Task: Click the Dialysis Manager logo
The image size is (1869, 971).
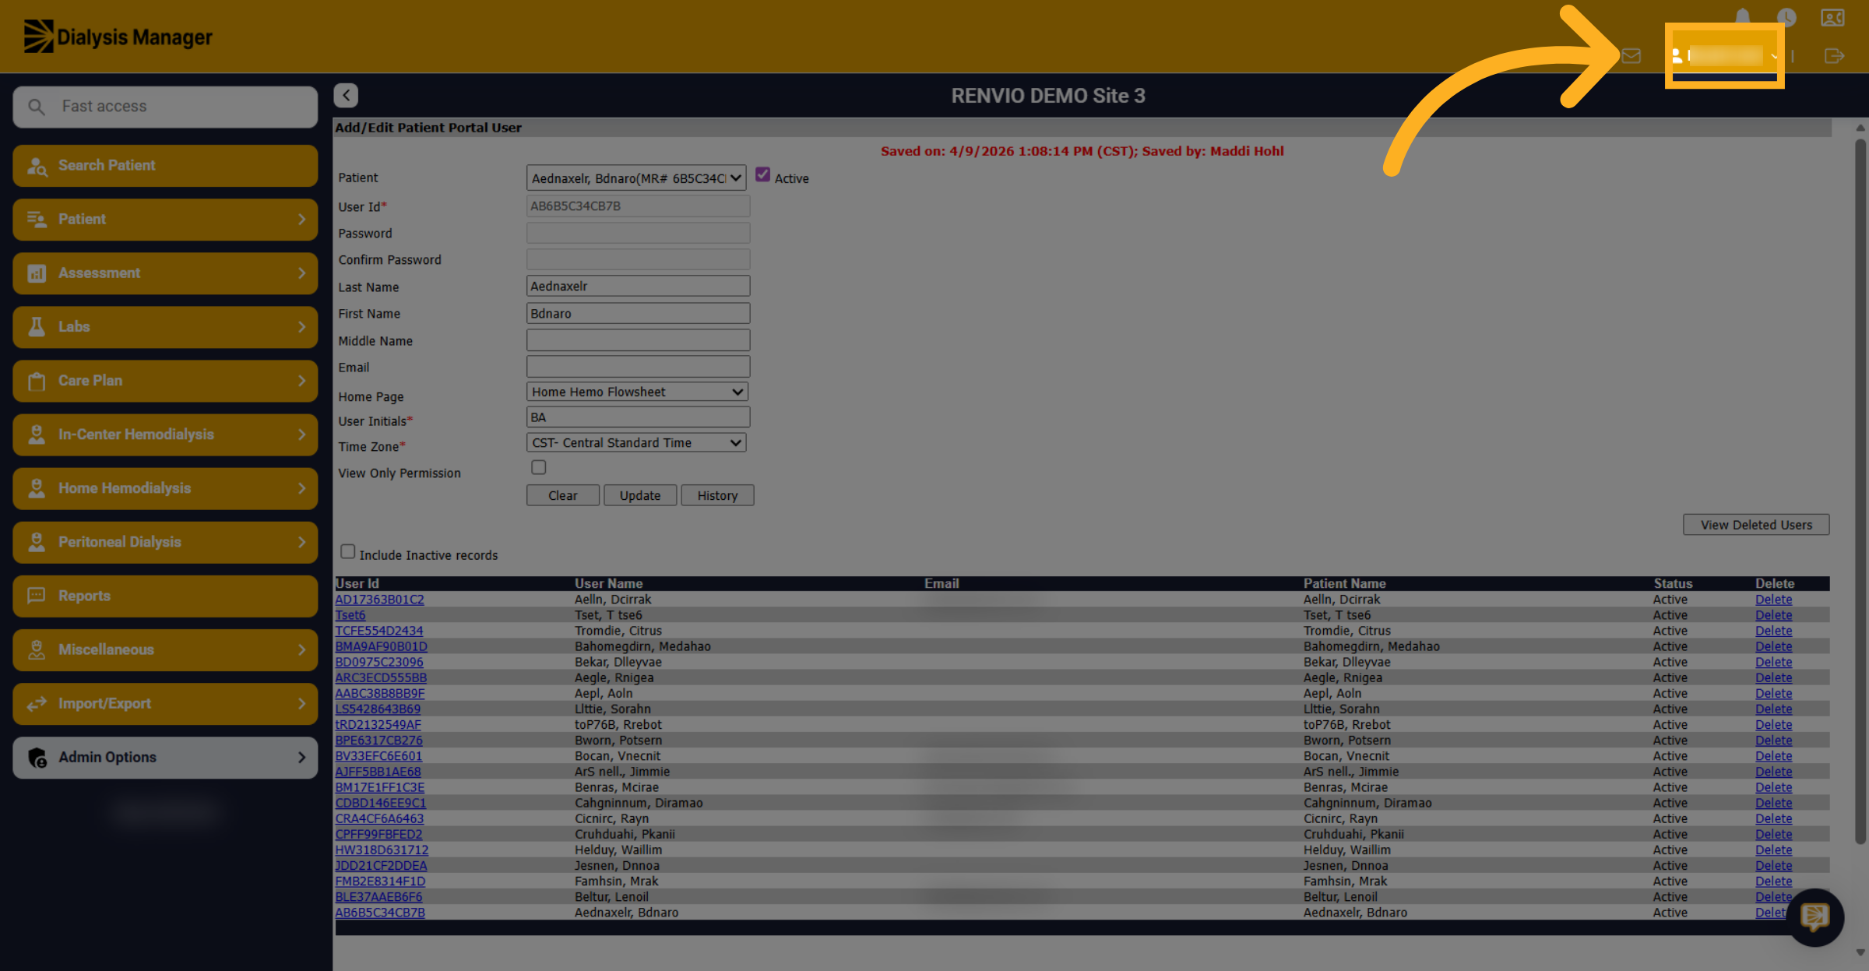Action: pos(118,37)
